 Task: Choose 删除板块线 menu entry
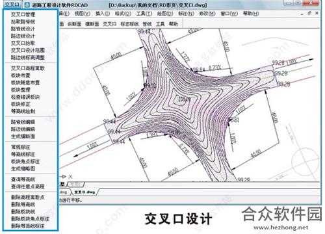23,211
